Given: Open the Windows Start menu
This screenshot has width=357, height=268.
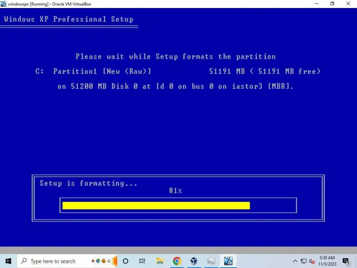Looking at the screenshot, I should click(x=8, y=261).
